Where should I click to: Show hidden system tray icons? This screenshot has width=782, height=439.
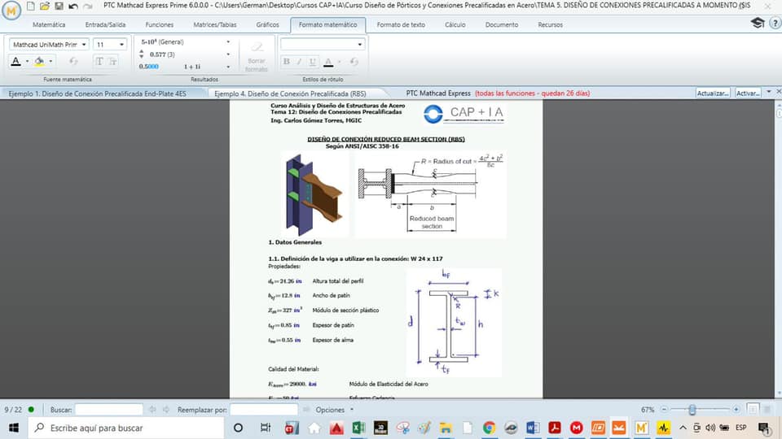pos(683,428)
